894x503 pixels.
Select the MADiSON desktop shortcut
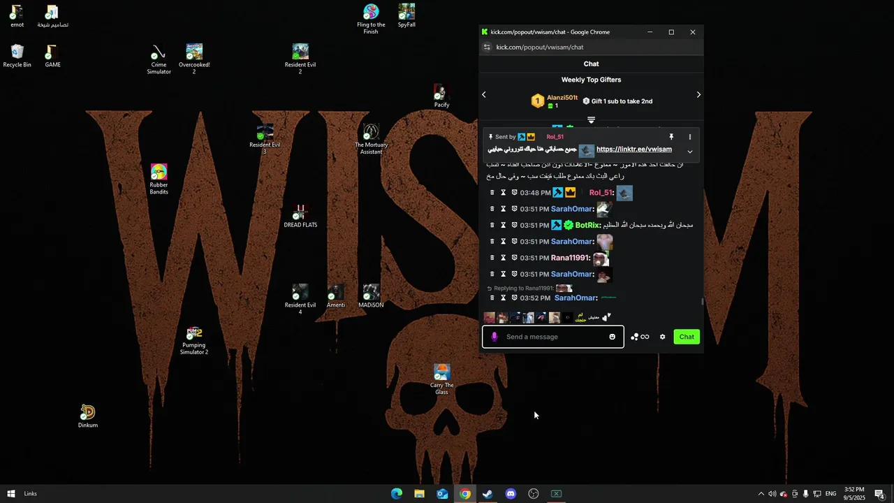371,297
